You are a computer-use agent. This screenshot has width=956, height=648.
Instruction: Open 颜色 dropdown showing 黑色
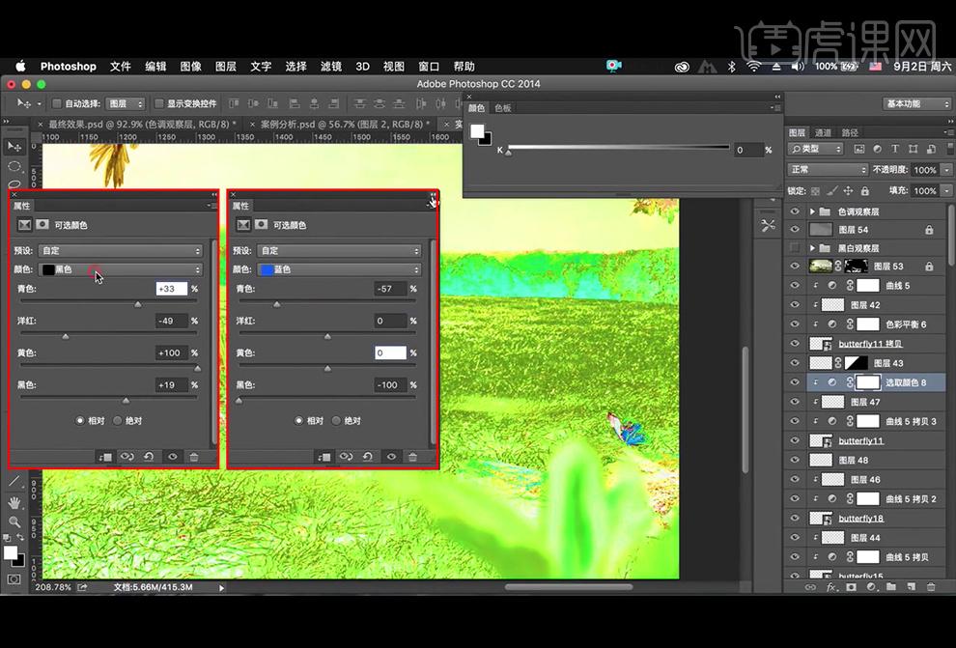pyautogui.click(x=121, y=269)
